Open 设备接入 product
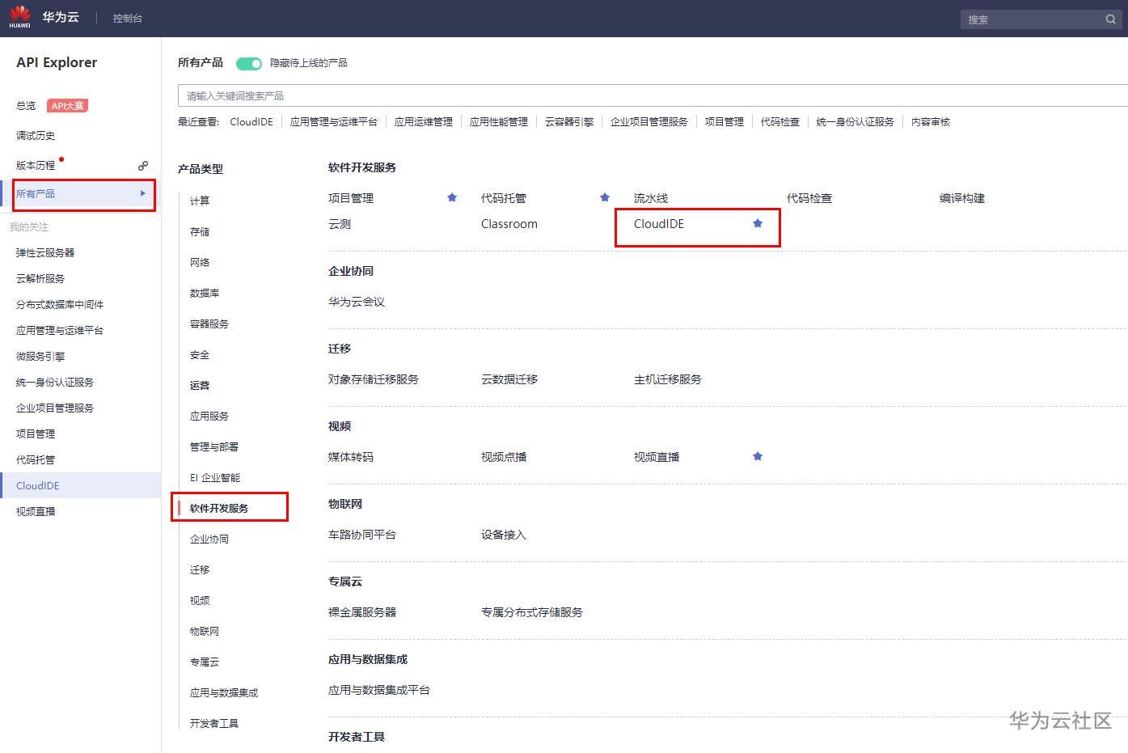The image size is (1128, 753). (504, 535)
